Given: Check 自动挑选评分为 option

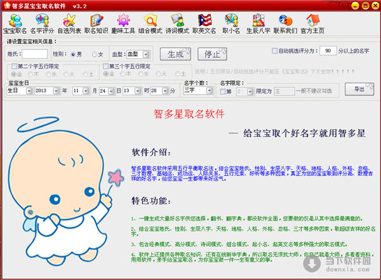Looking at the screenshot, I should (274, 51).
